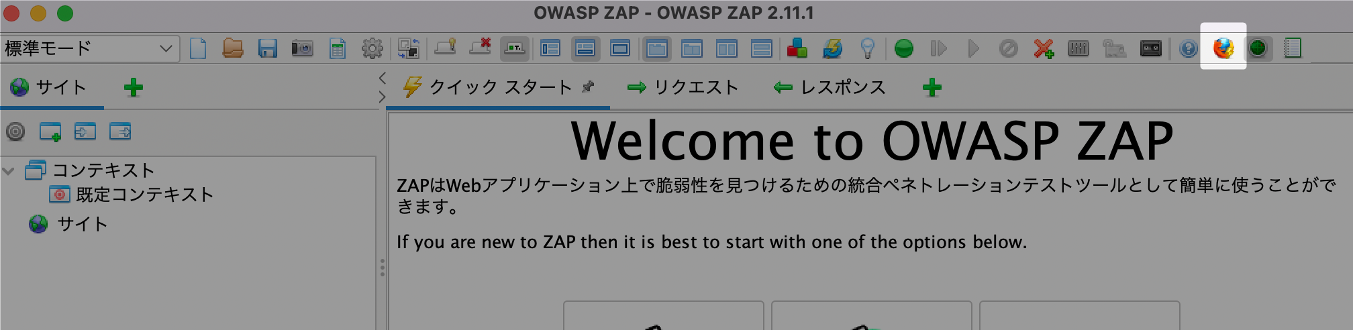Open the green notebook report icon
1353x330 pixels.
1293,48
